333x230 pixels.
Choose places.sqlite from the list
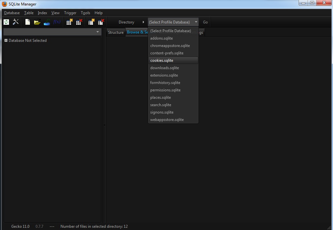pos(173,97)
